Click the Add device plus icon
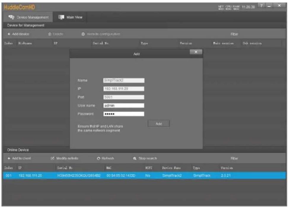The width and height of the screenshot is (288, 207). tap(9, 34)
